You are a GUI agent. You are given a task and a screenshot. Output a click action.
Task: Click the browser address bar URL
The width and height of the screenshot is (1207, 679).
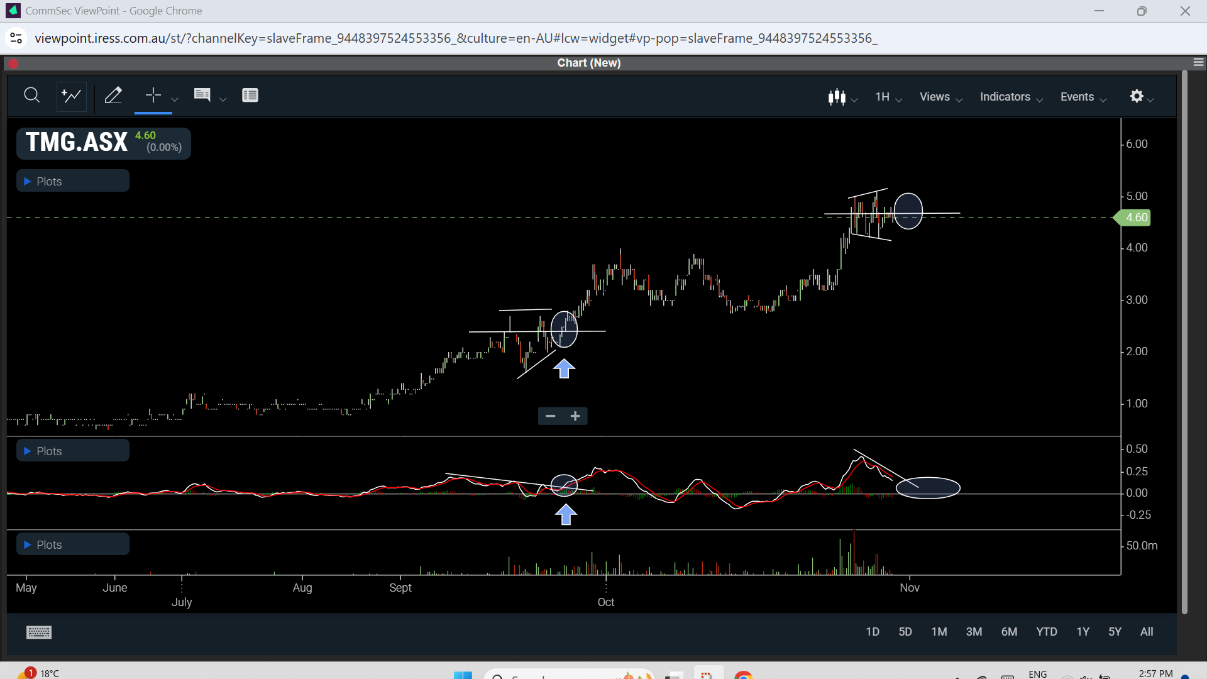456,38
